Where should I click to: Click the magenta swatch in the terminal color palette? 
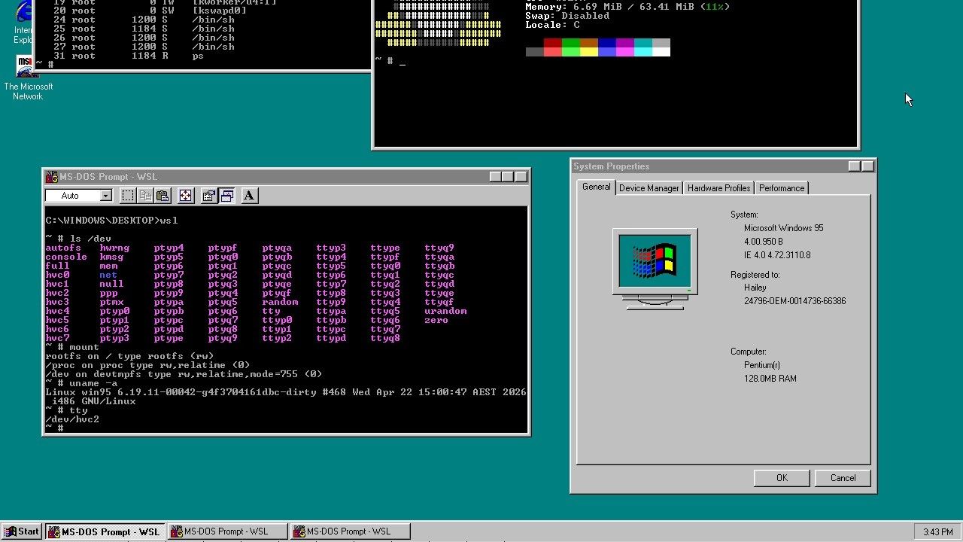[624, 42]
